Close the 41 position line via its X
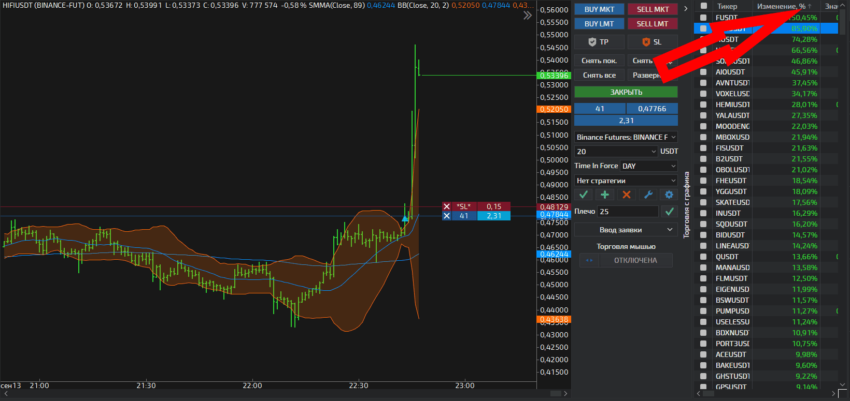Screen dimensions: 850x401 (447, 216)
